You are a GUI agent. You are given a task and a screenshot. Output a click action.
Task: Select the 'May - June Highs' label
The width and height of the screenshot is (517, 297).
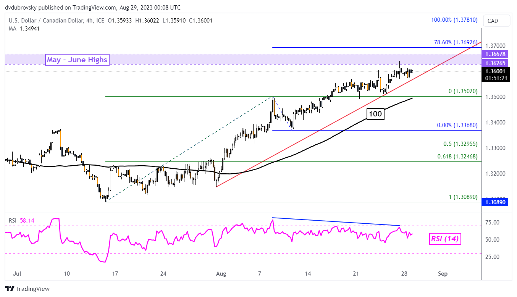click(77, 60)
